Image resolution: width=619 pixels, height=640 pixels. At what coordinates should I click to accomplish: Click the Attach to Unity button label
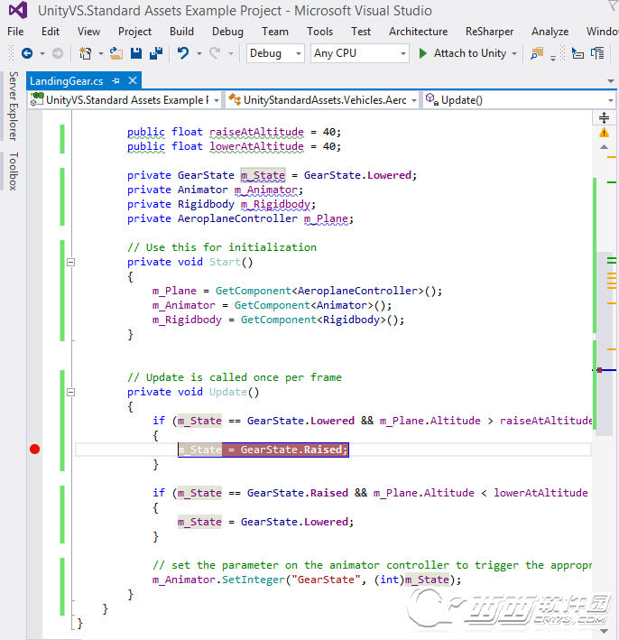(x=469, y=53)
